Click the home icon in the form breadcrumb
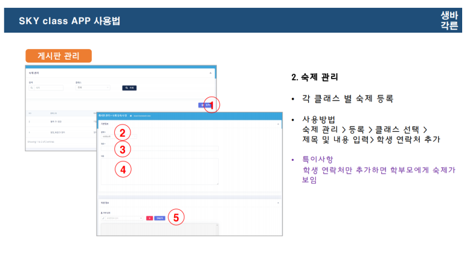 pyautogui.click(x=130, y=115)
